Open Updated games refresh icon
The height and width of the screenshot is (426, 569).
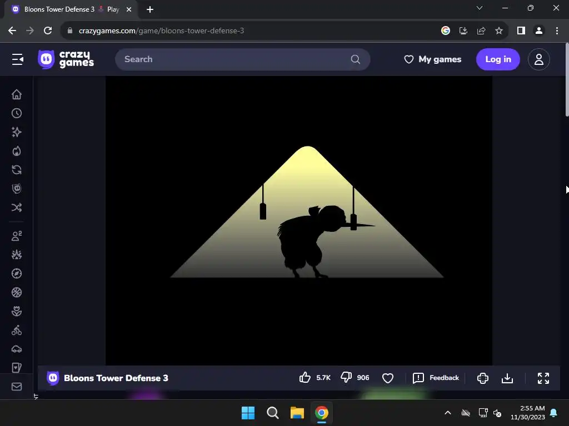(17, 170)
